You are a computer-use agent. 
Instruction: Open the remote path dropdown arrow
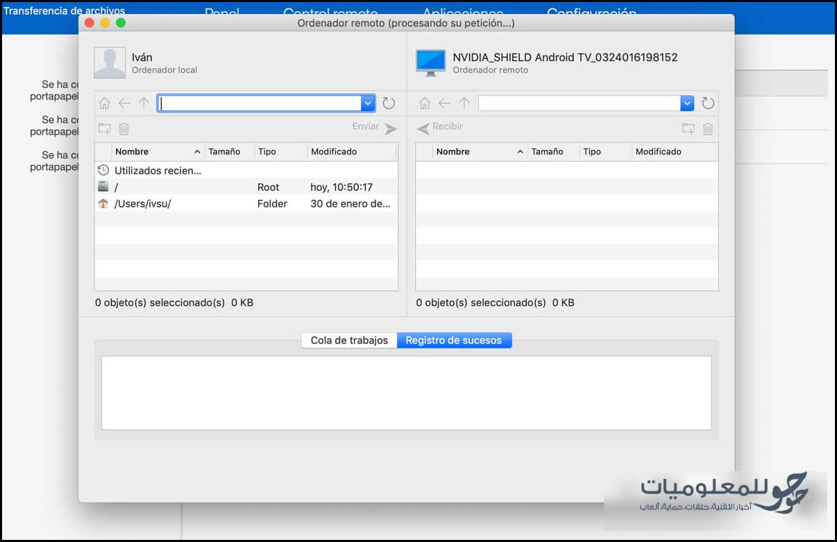coord(687,103)
